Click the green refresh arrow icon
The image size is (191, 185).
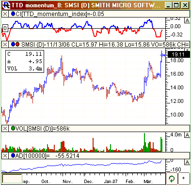(172, 179)
